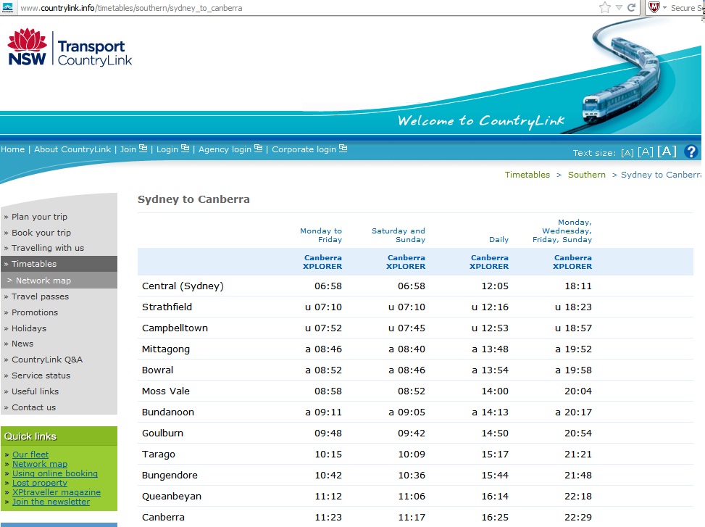Open Promotions in sidebar
This screenshot has height=527, width=705.
point(35,312)
